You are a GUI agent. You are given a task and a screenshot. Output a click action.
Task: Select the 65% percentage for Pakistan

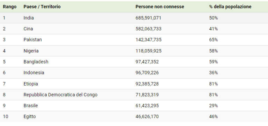pos(214,40)
